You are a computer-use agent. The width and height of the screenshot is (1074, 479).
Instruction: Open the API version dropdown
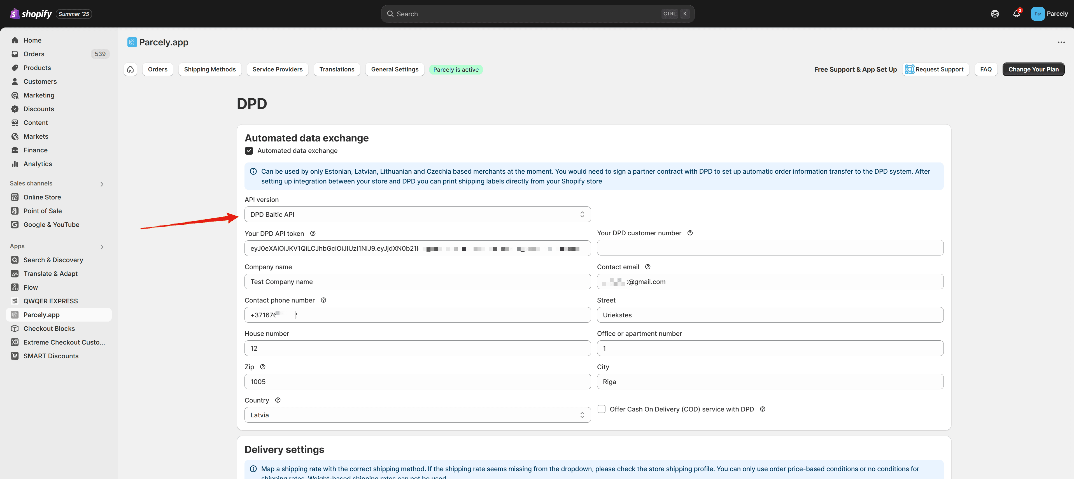417,214
